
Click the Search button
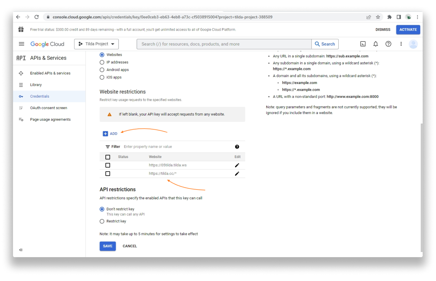[x=325, y=44]
